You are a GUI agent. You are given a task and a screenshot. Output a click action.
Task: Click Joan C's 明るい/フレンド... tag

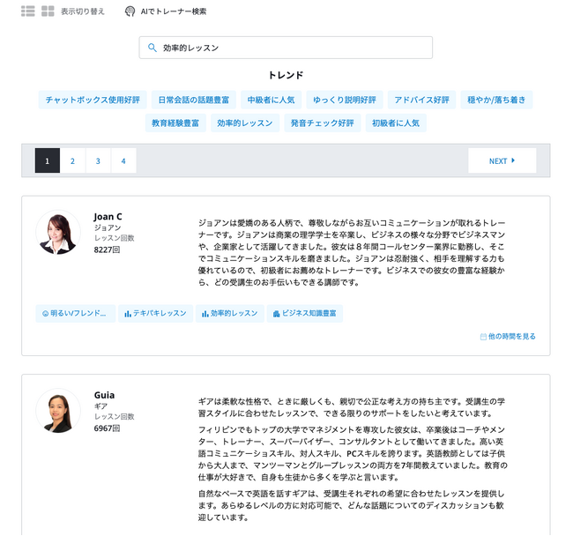click(x=76, y=314)
